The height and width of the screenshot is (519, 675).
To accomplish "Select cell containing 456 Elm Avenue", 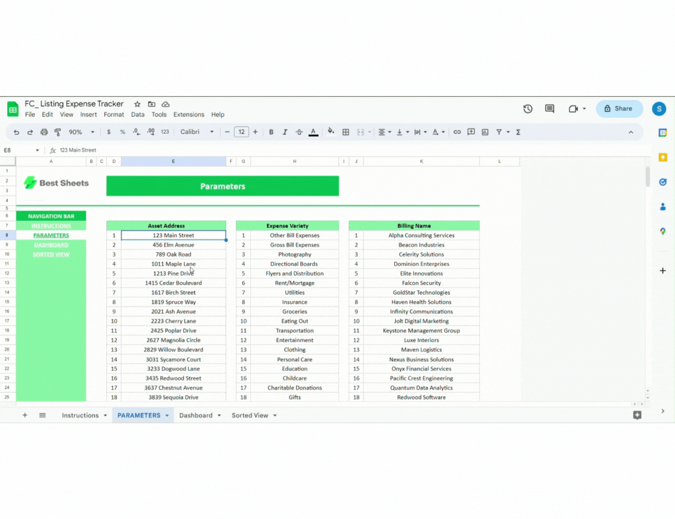I will (173, 245).
